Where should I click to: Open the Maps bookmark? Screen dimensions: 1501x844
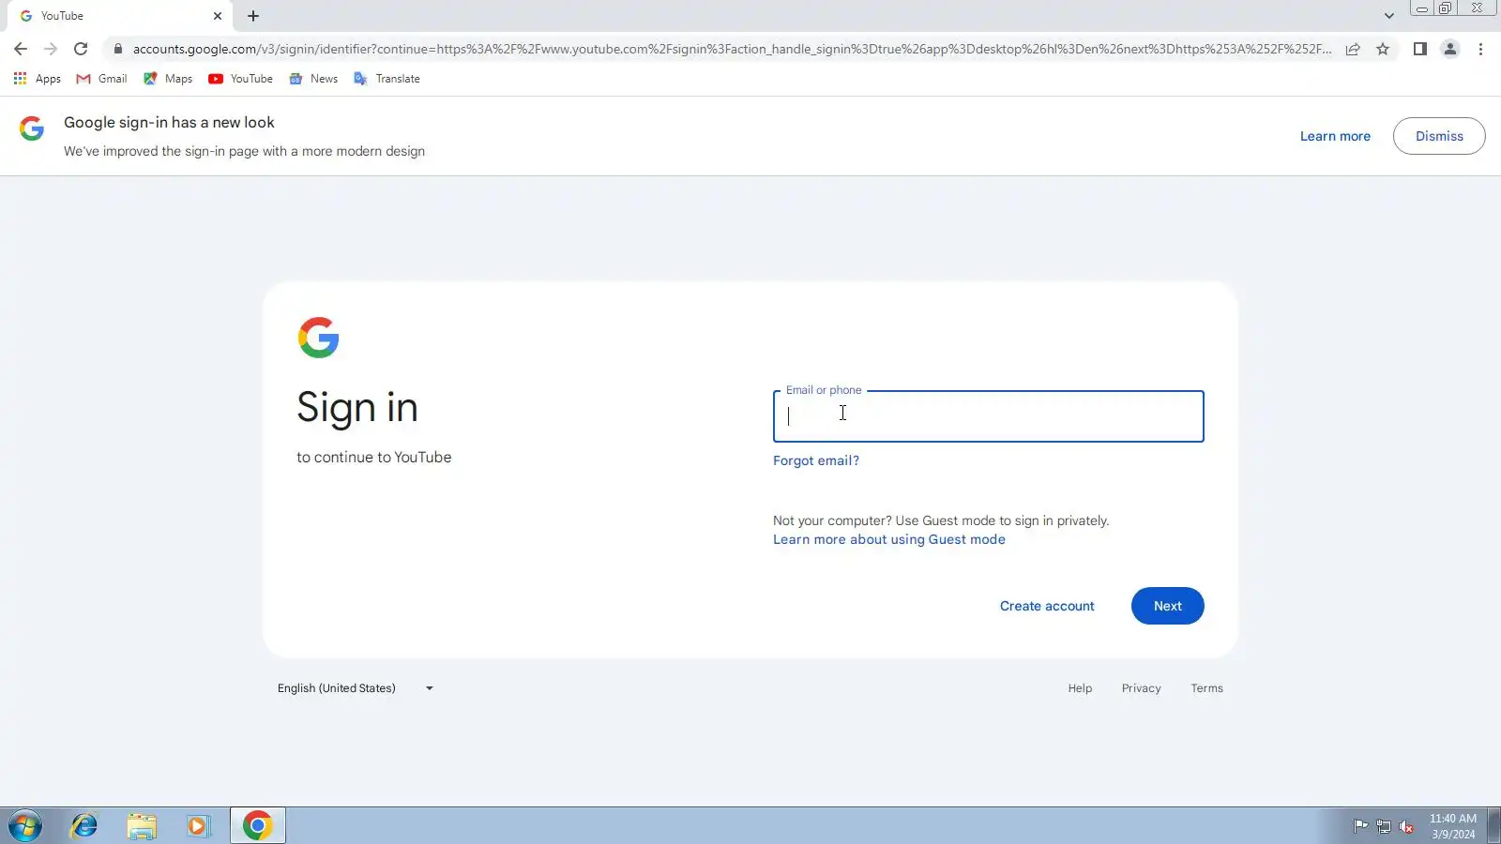click(168, 79)
